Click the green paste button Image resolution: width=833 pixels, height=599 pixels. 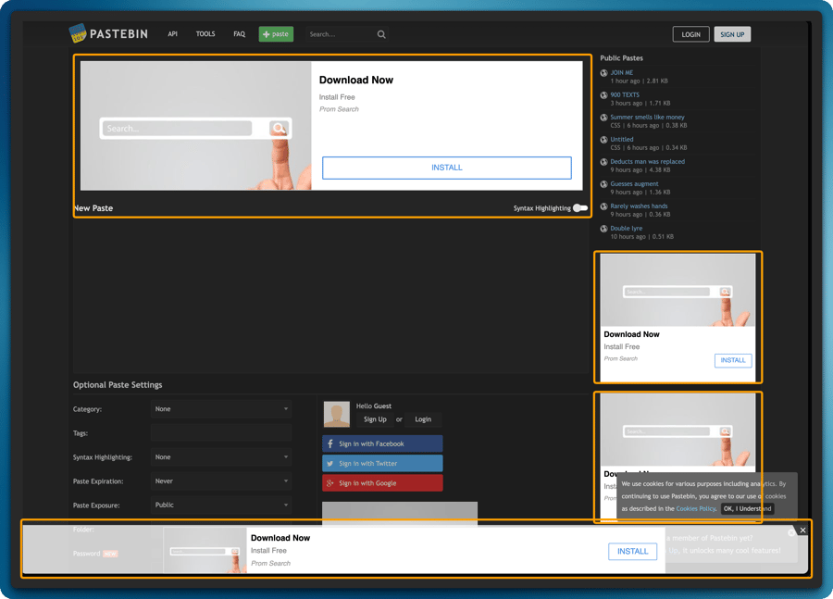(x=276, y=34)
